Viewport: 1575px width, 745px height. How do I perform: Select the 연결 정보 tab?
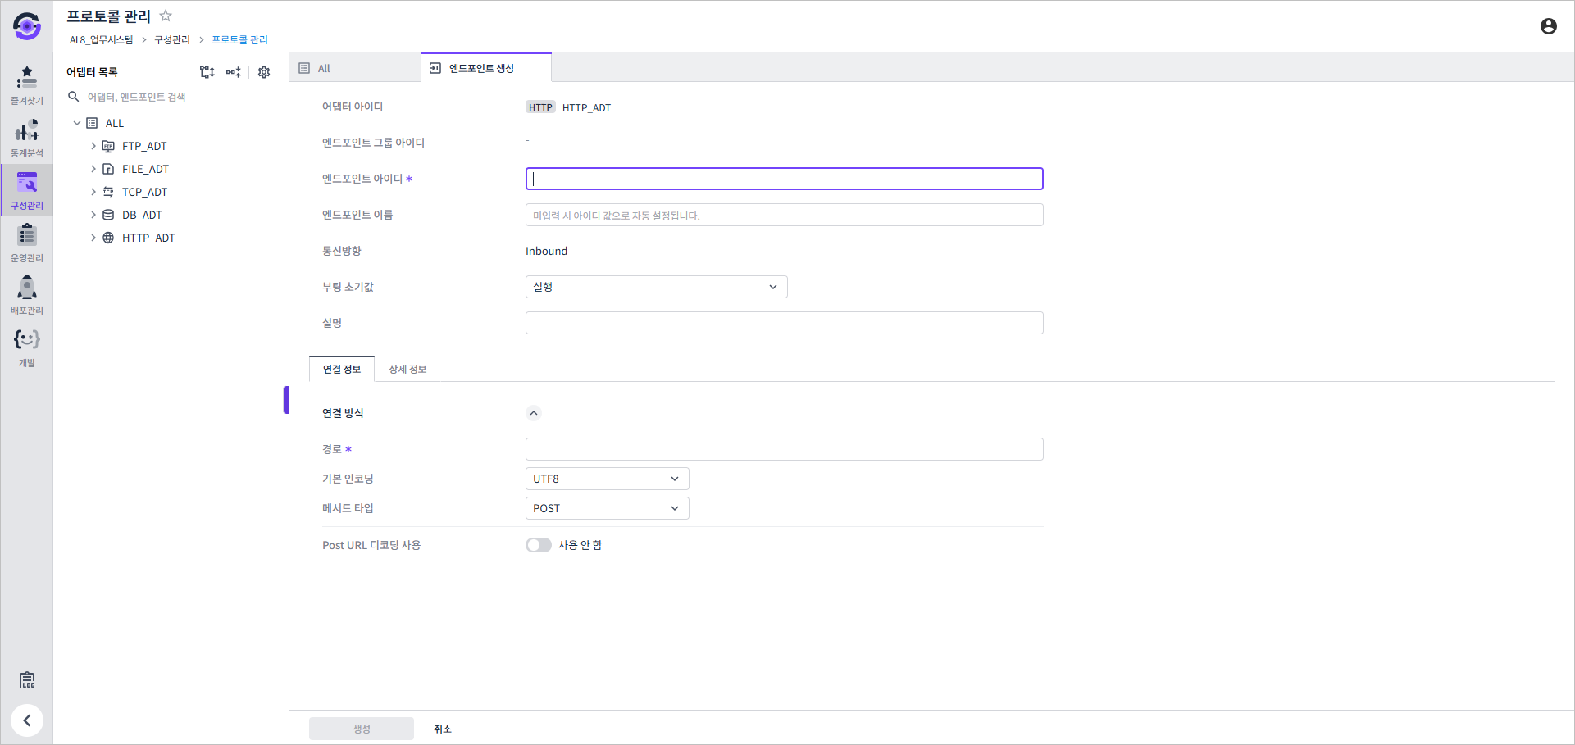tap(342, 369)
